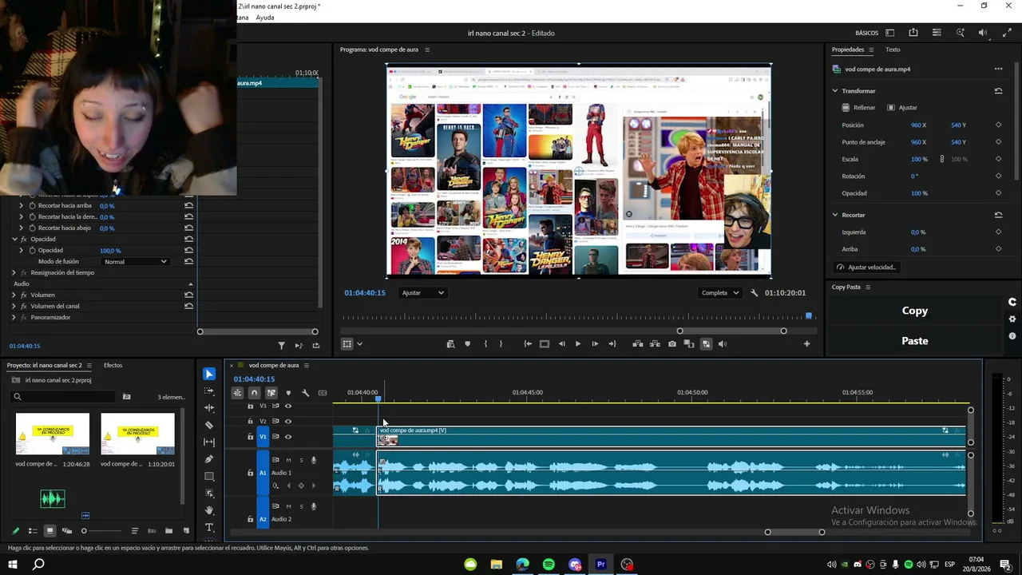Expand Panoramizador effect
The image size is (1022, 575).
14,317
